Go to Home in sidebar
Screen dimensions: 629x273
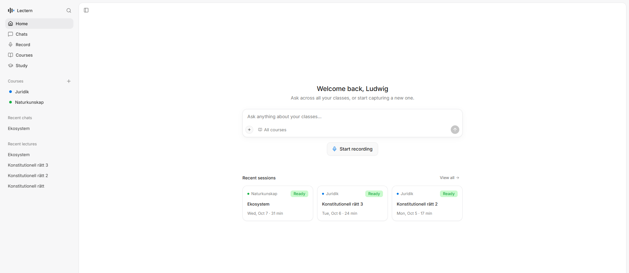point(39,24)
